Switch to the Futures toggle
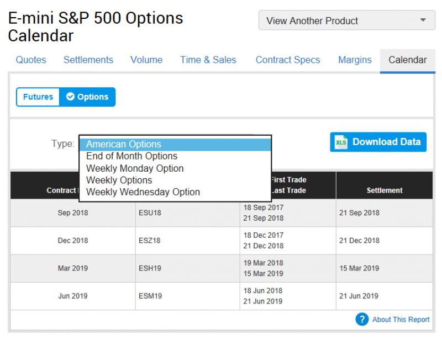This screenshot has height=351, width=442. pos(38,97)
